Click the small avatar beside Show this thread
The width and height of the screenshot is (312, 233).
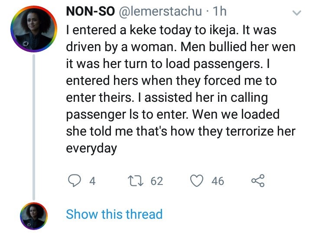[33, 215]
